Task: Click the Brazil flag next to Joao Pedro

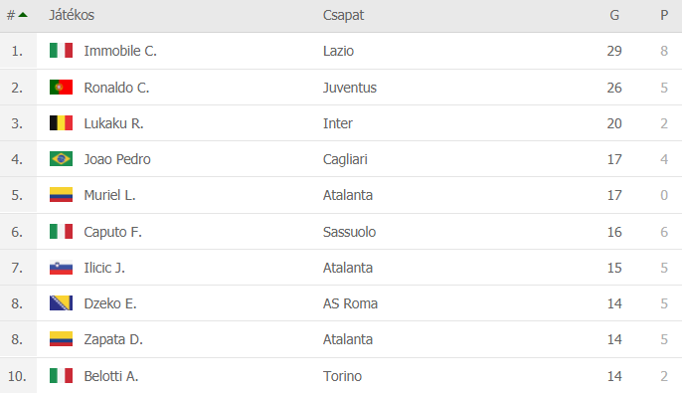Action: tap(61, 159)
